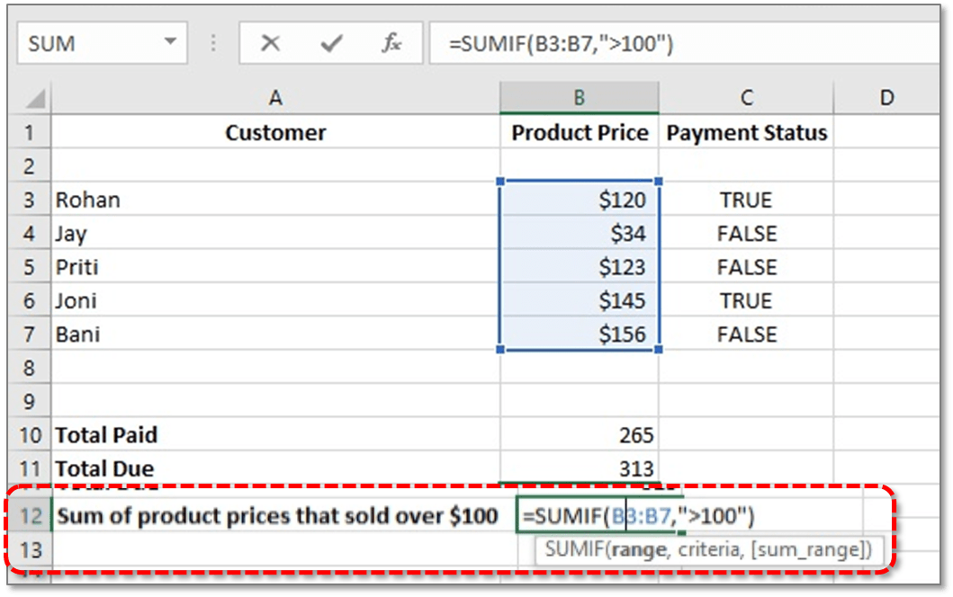The width and height of the screenshot is (953, 597).
Task: Select the Sum of product prices label cell
Action: click(x=283, y=516)
